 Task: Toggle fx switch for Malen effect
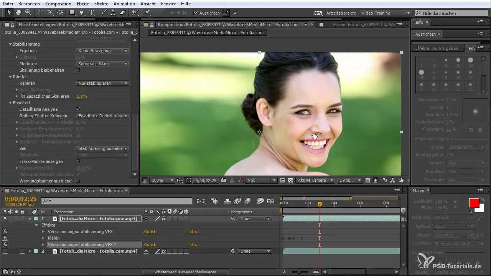pos(5,238)
